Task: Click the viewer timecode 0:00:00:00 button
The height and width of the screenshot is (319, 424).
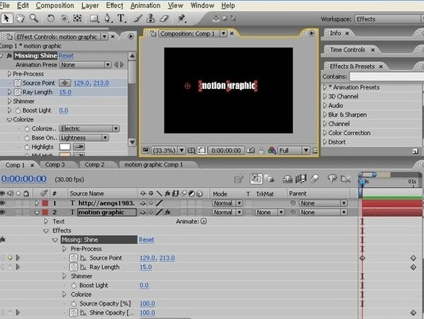Action: 226,151
